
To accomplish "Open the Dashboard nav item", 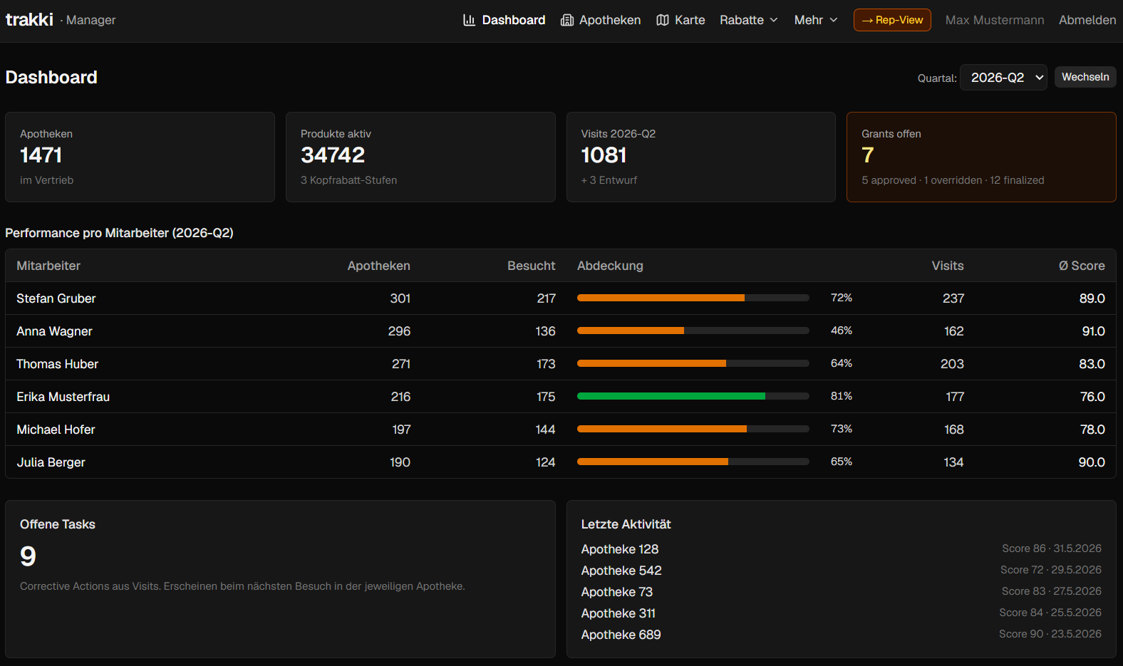I will (504, 20).
